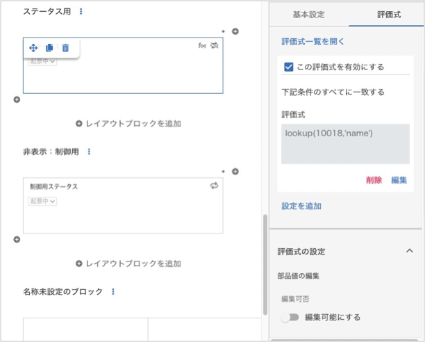Image resolution: width=425 pixels, height=342 pixels.
Task: Click the 編集 link for the expression
Action: (399, 180)
